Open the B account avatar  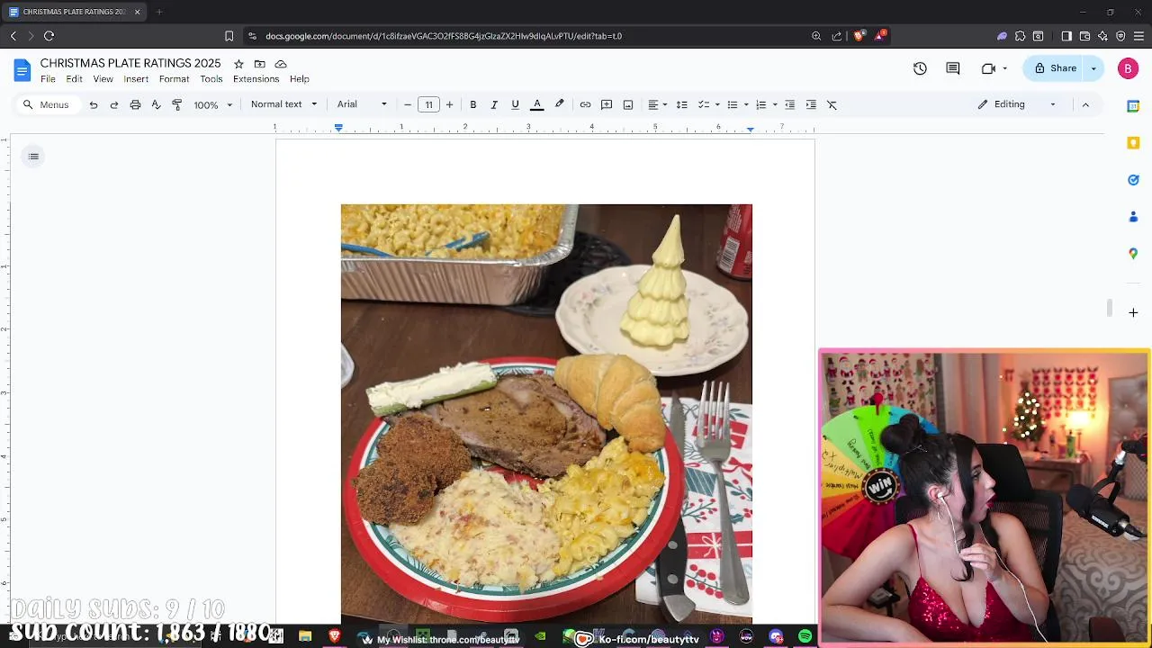[1128, 68]
